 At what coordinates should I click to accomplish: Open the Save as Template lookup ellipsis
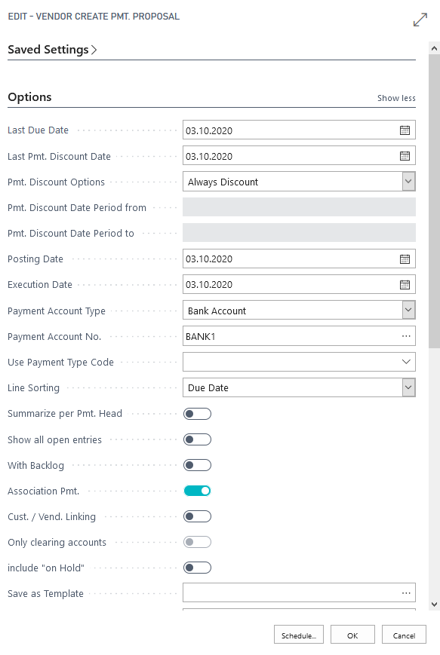click(406, 592)
